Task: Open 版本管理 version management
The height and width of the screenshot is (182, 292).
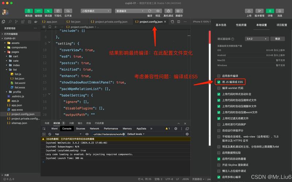Action: 260,11
